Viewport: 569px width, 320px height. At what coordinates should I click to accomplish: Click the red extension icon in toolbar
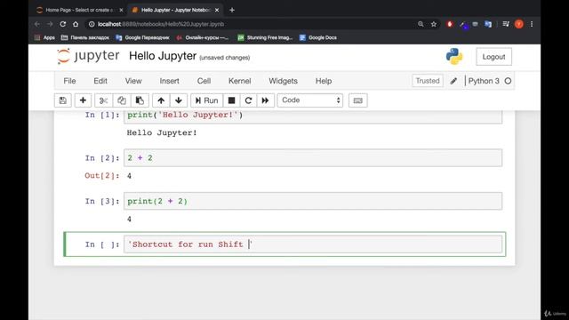(450, 24)
